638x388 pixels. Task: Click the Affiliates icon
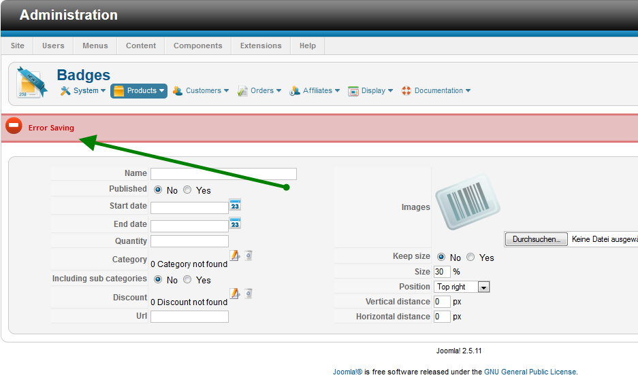pos(295,91)
